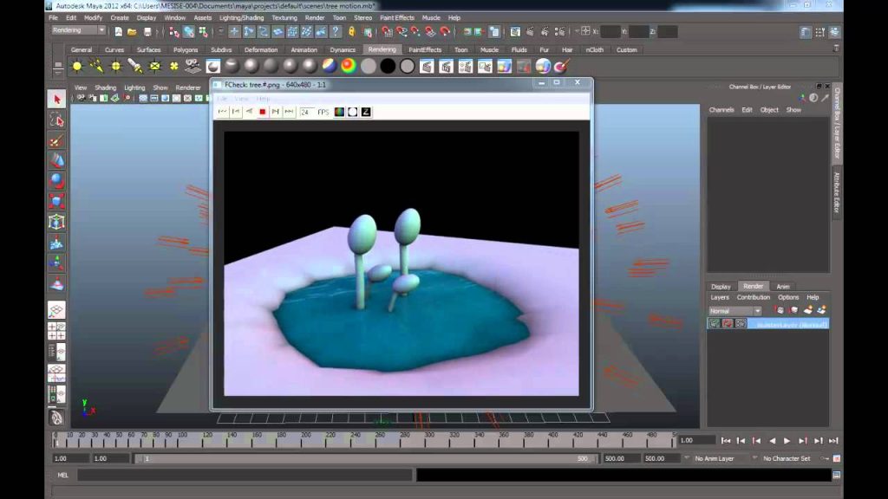Switch to the Dynamics shelf tab
The height and width of the screenshot is (499, 888).
coord(343,49)
